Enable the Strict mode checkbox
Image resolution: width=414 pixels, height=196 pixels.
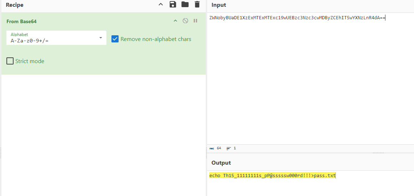10,61
